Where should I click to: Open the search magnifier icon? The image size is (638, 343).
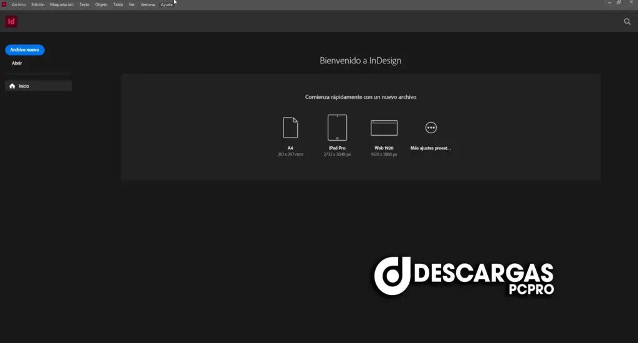(x=627, y=22)
